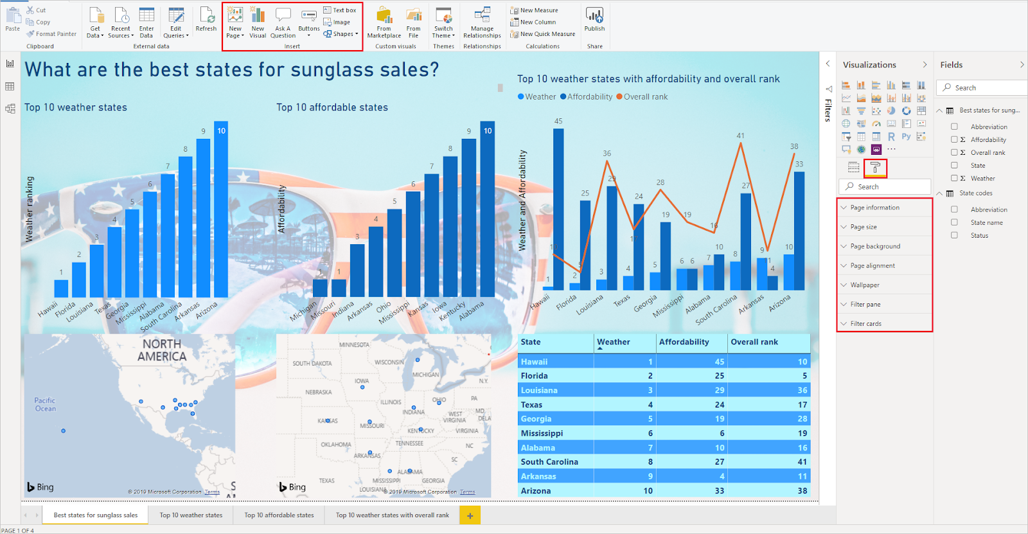This screenshot has height=534, width=1028.
Task: Select the stacked bar chart visual
Action: click(846, 85)
